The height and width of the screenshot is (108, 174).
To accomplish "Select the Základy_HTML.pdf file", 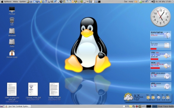I will [33, 92].
